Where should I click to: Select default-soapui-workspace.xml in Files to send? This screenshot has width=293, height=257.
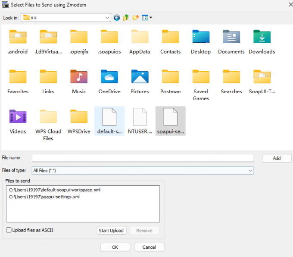[55, 190]
